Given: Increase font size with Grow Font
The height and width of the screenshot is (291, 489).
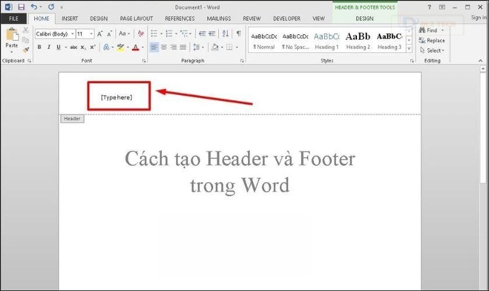Looking at the screenshot, I should [100, 34].
